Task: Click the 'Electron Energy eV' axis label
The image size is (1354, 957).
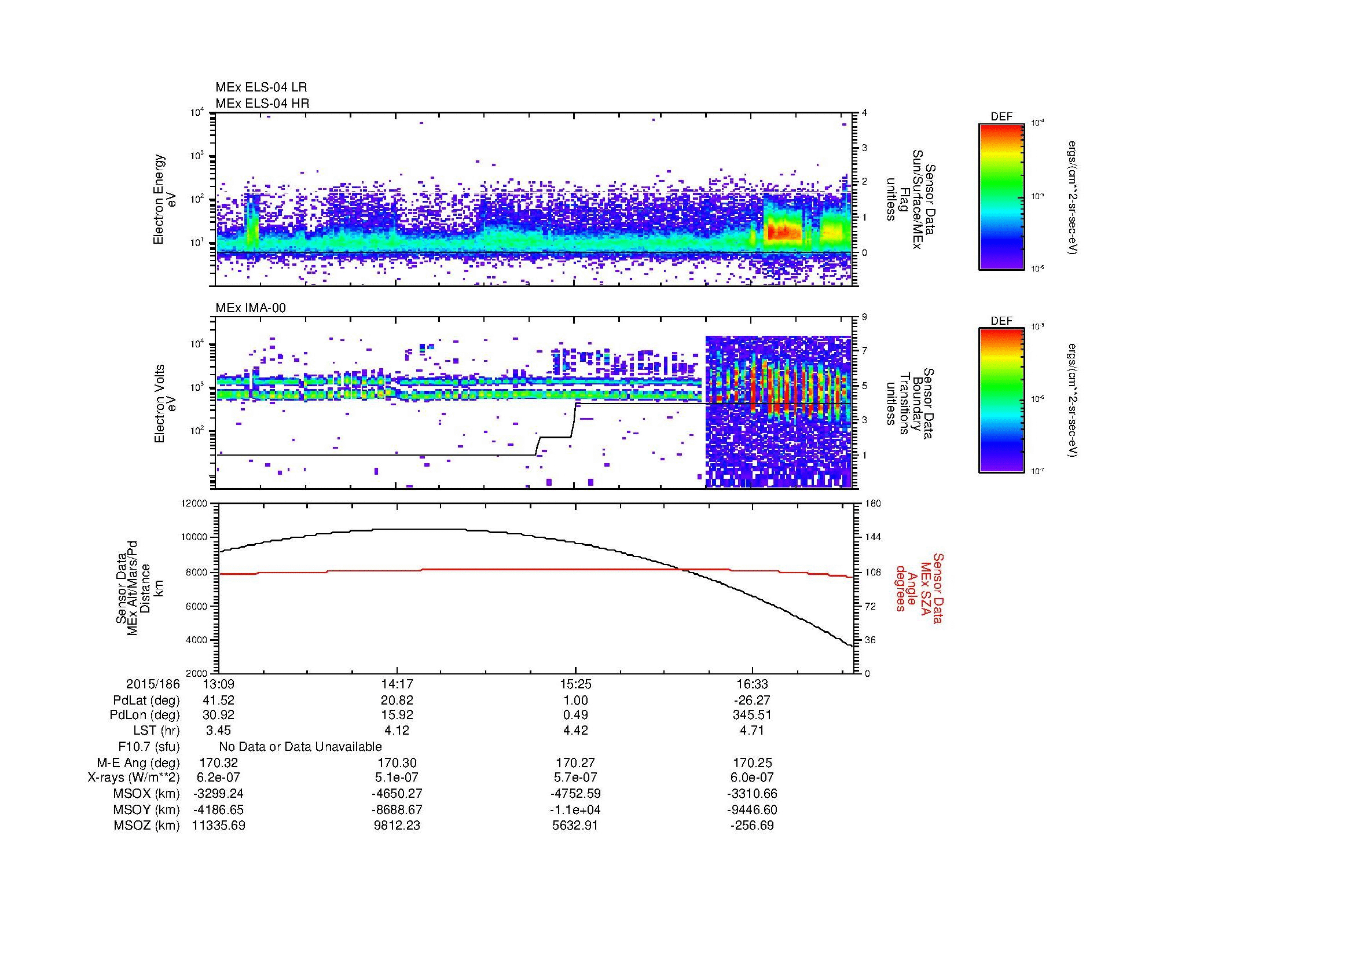Action: pyautogui.click(x=165, y=199)
